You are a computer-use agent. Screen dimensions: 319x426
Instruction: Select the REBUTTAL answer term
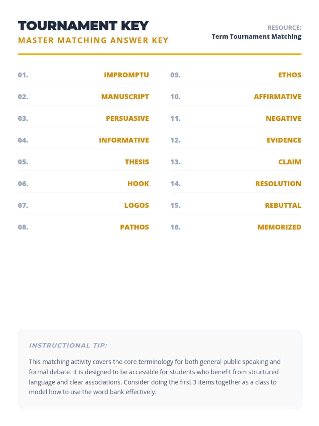pyautogui.click(x=283, y=206)
